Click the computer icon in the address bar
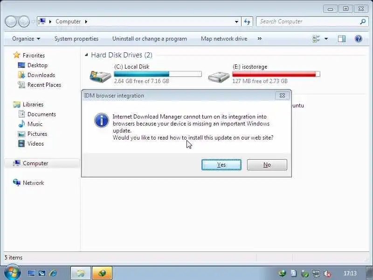Image resolution: width=373 pixels, height=280 pixels. click(x=42, y=21)
